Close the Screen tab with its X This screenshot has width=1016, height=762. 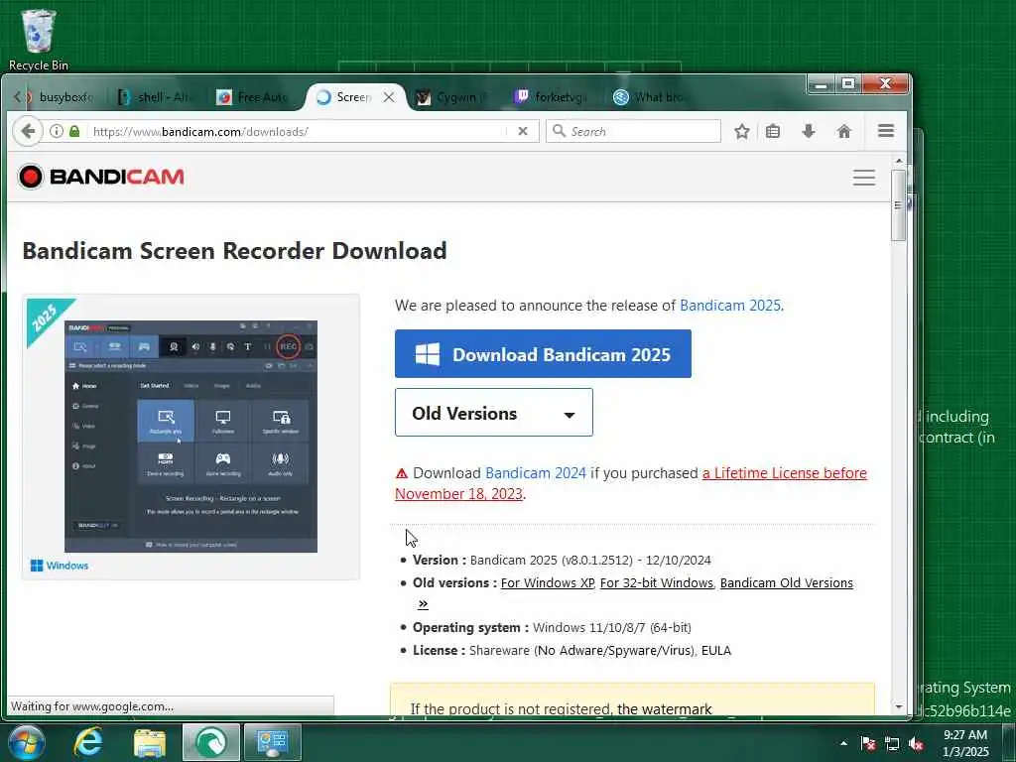coord(389,97)
